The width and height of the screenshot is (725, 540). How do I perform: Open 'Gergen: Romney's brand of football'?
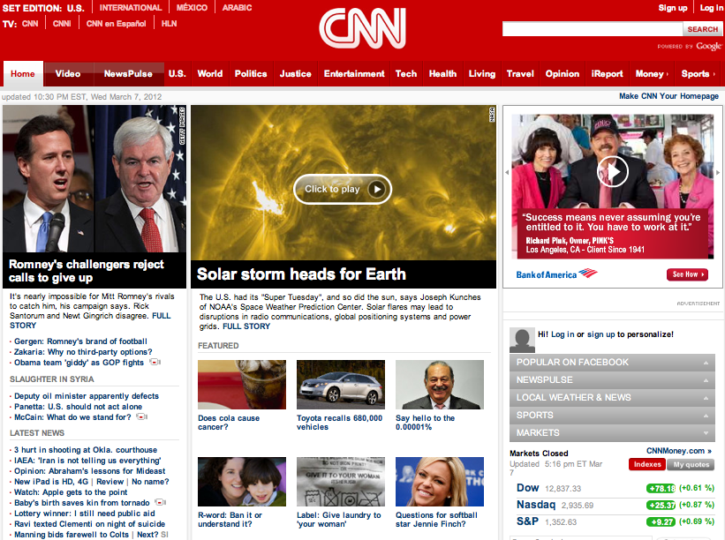coord(80,341)
